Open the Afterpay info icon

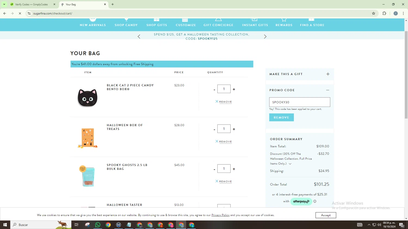tap(315, 201)
